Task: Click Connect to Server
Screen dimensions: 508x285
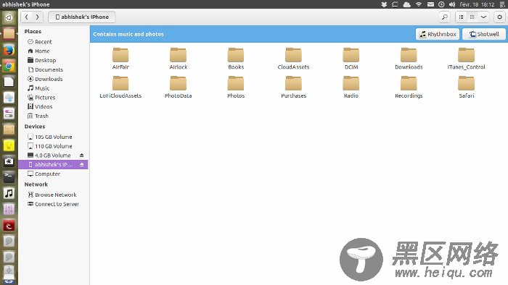Action: coord(53,204)
